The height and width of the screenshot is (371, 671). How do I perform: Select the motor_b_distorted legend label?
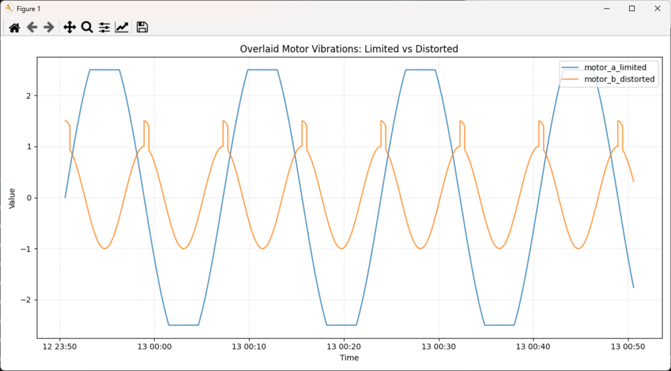[x=619, y=79]
